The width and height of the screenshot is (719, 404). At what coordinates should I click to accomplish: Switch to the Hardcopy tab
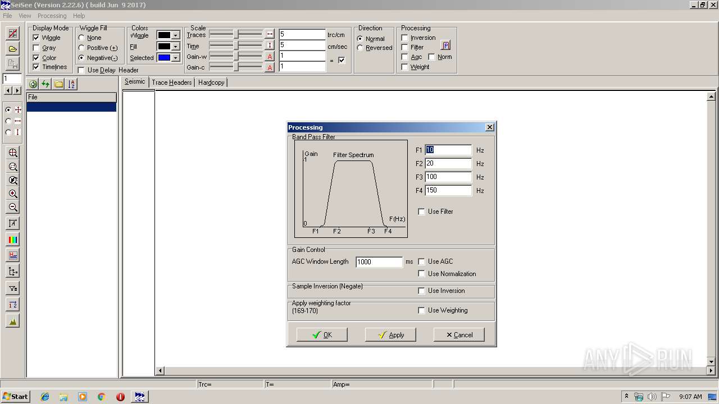click(x=211, y=82)
